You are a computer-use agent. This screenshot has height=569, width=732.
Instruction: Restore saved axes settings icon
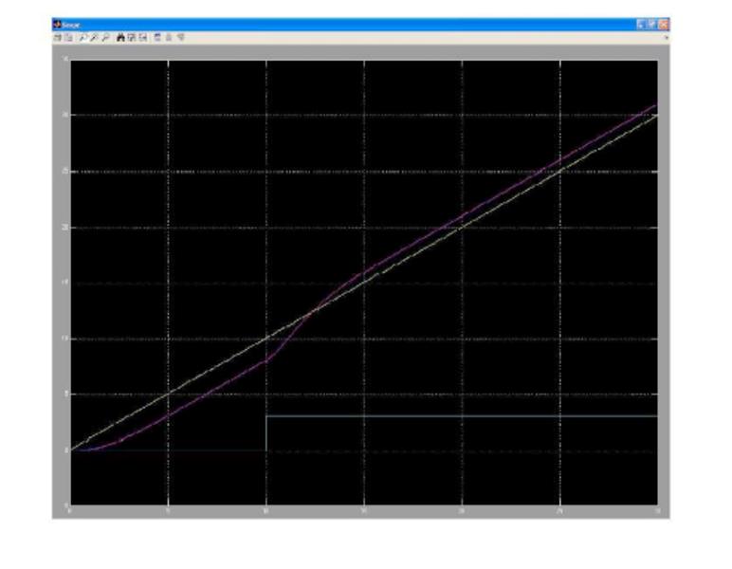pyautogui.click(x=142, y=37)
